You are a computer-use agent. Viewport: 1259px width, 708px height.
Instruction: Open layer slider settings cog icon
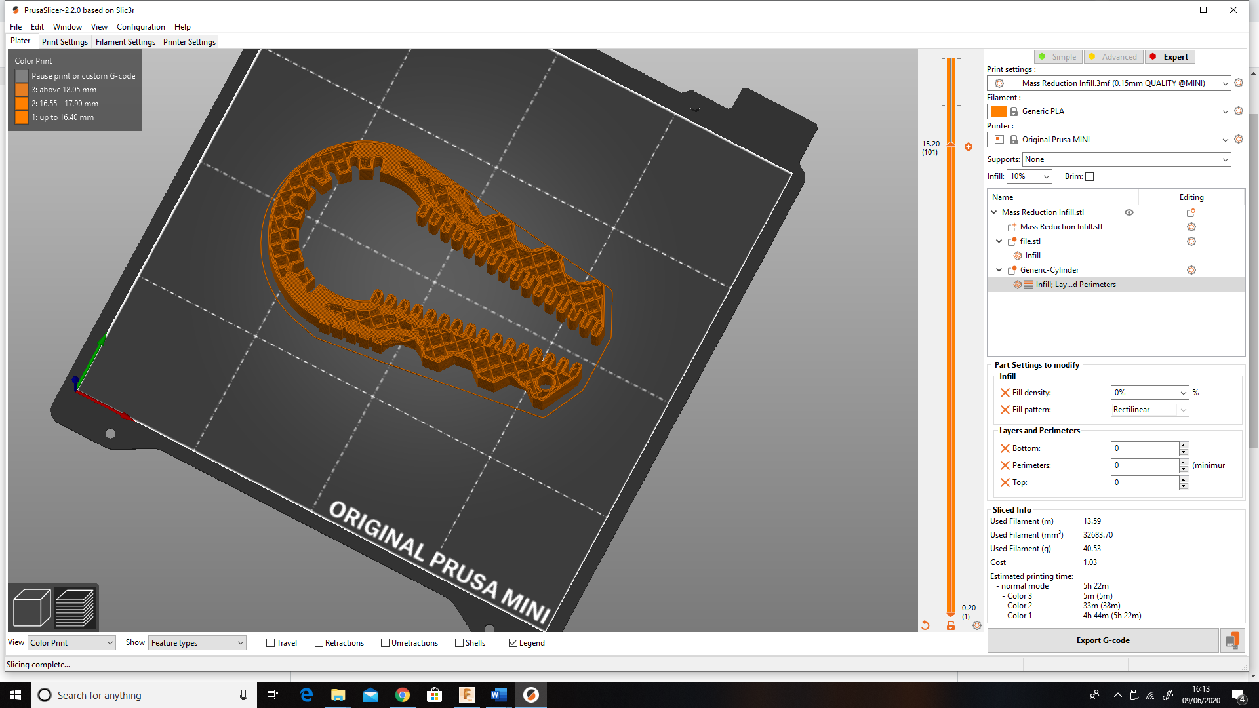tap(977, 625)
